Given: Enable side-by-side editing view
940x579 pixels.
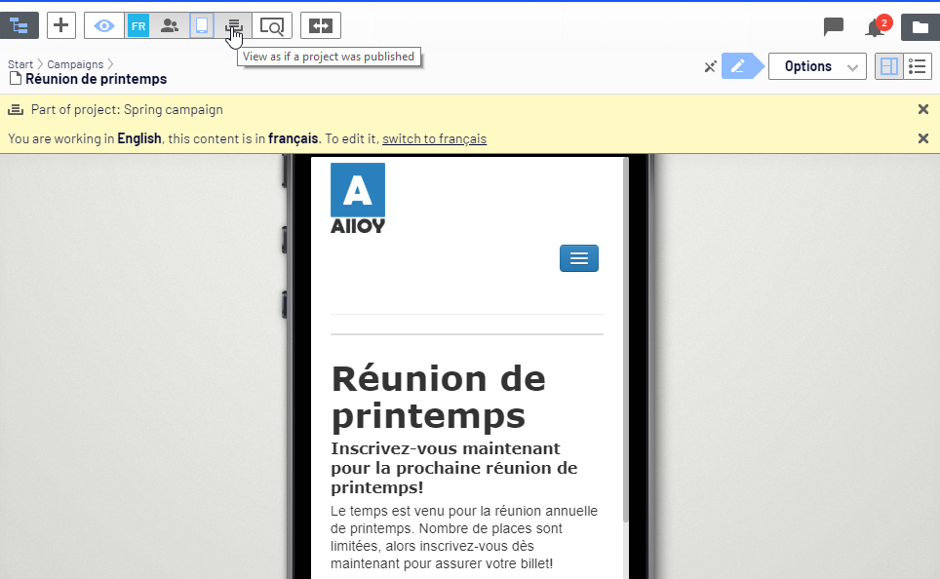Looking at the screenshot, I should [888, 66].
